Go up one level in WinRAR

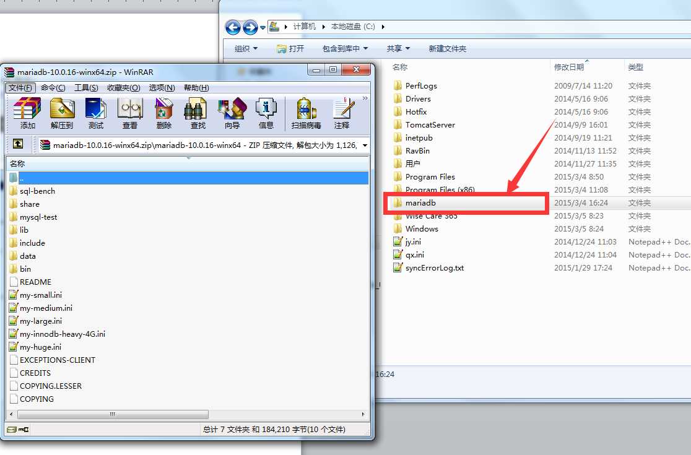[17, 144]
